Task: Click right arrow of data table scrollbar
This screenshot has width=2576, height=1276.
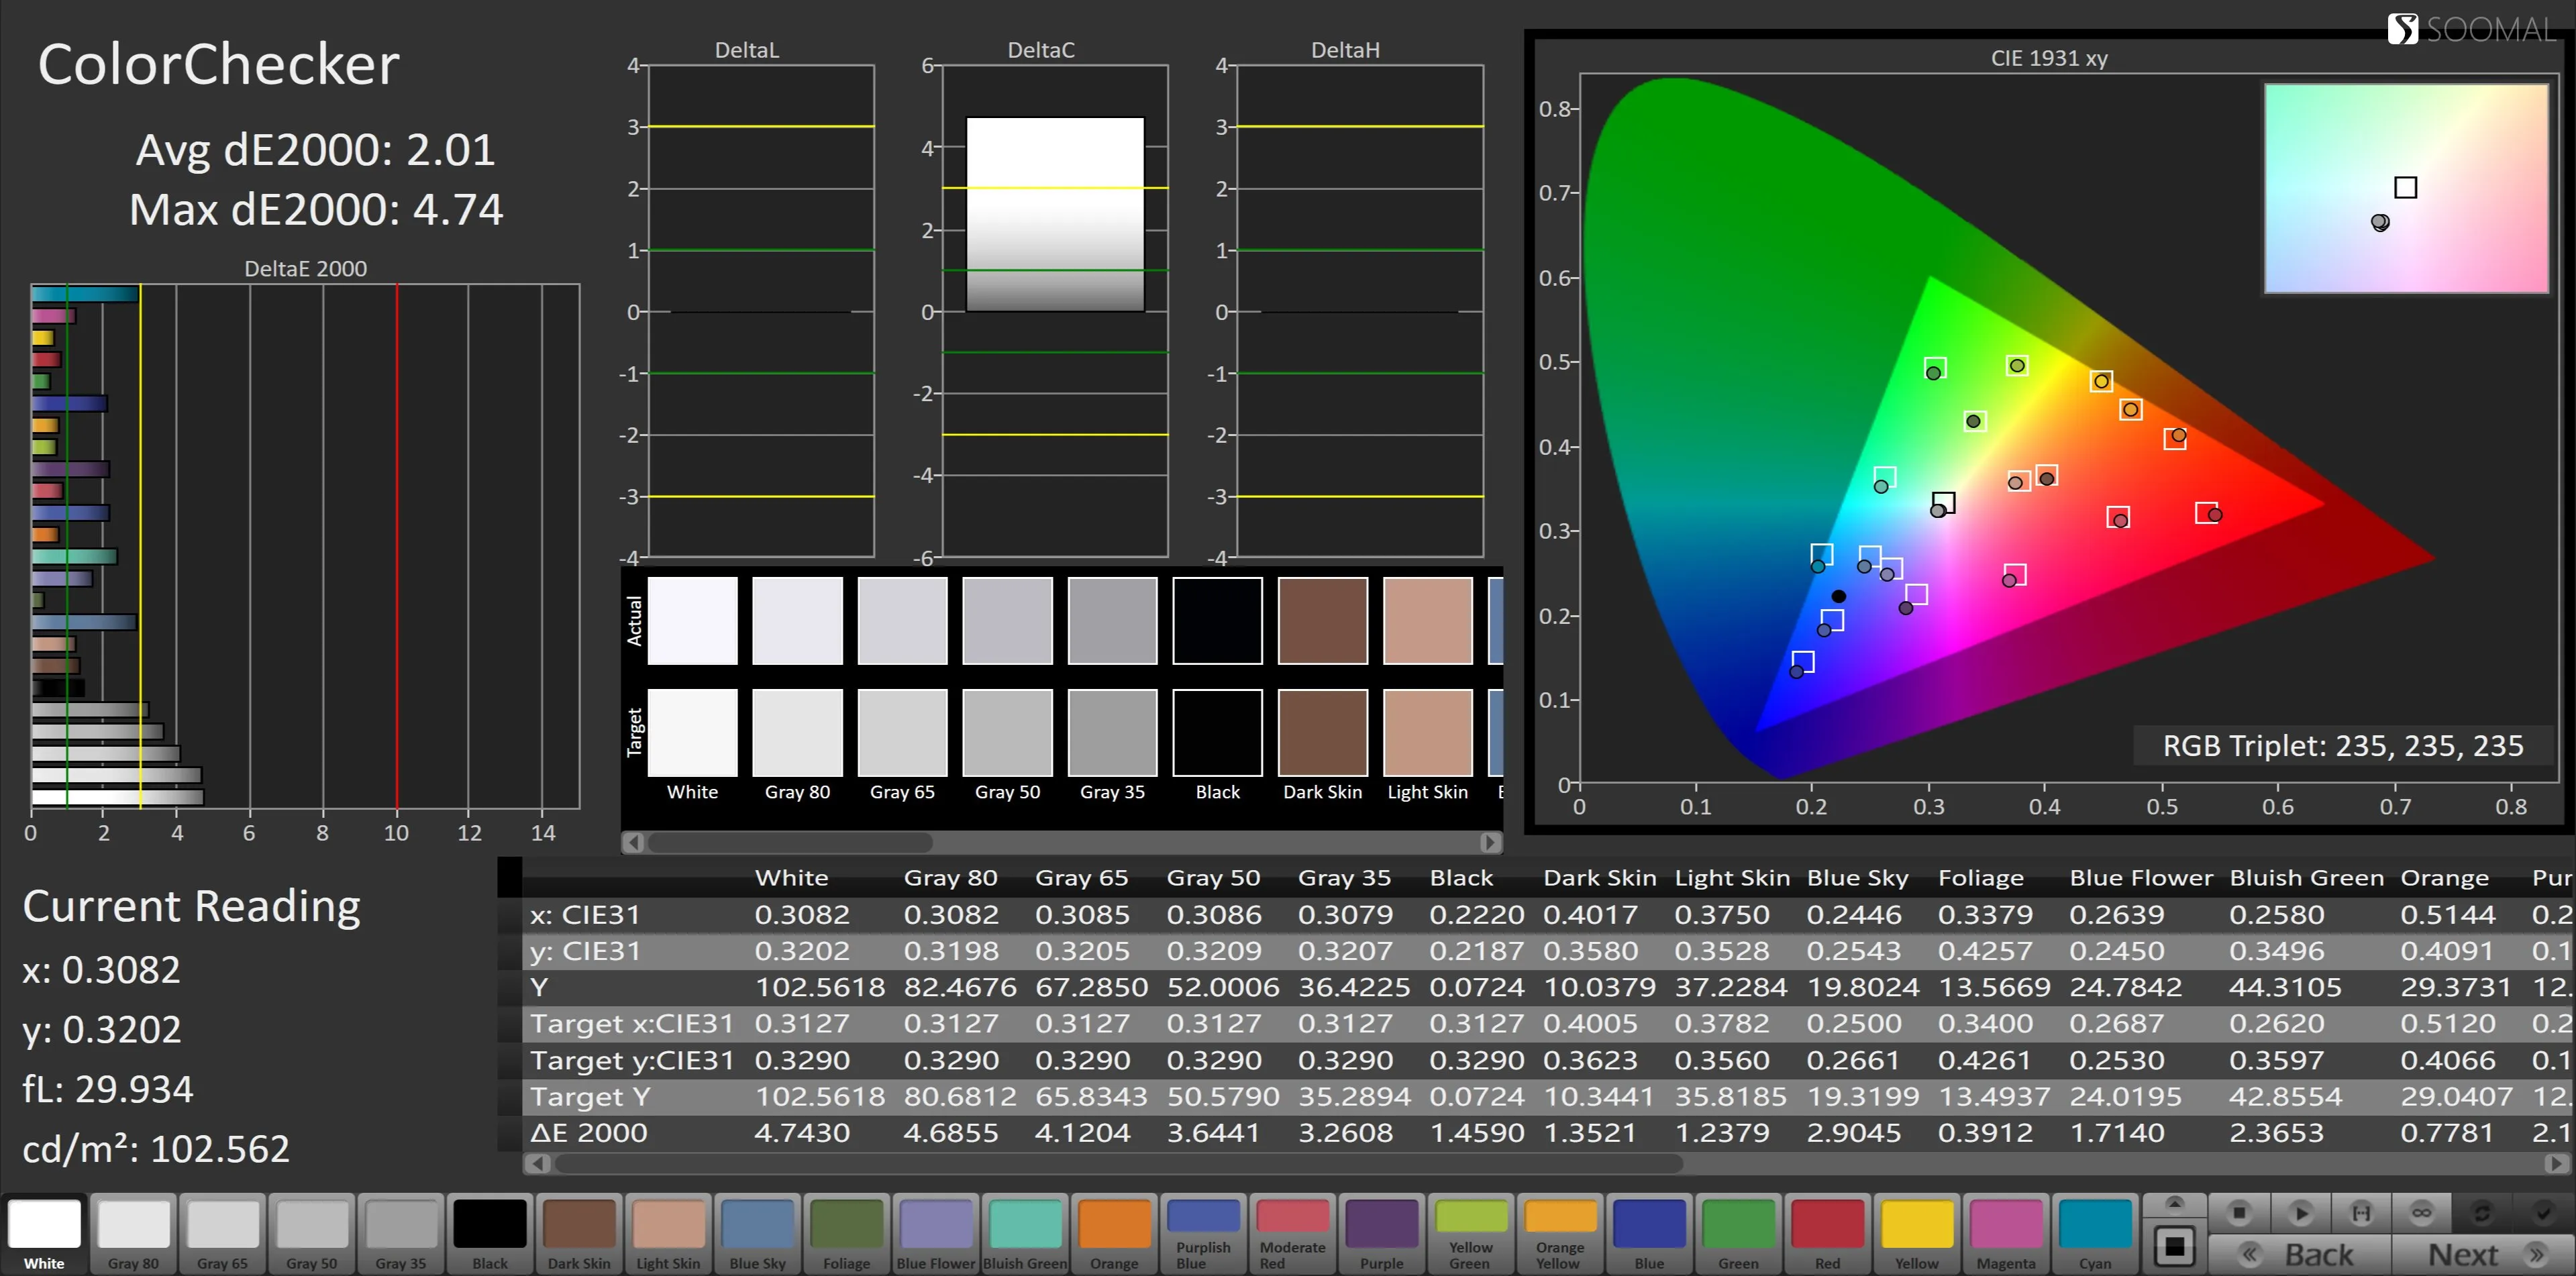Action: coord(2556,1164)
